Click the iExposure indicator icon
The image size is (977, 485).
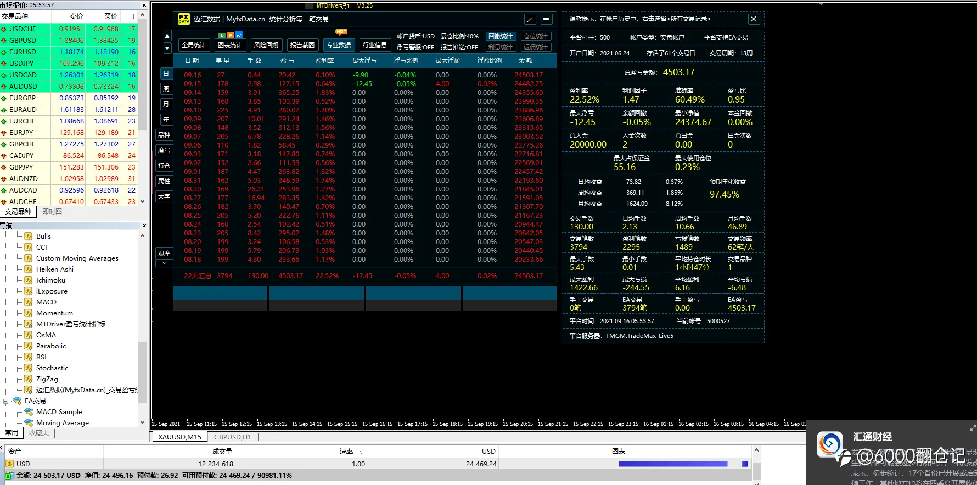click(x=29, y=291)
